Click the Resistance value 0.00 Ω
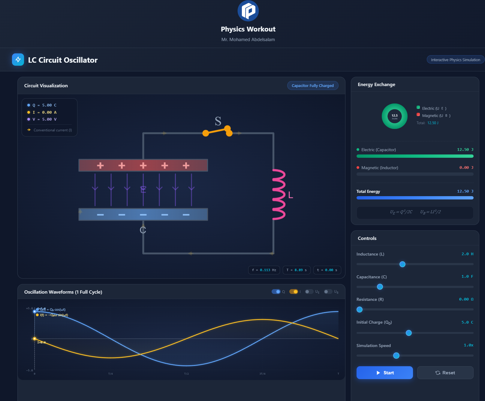Image resolution: width=485 pixels, height=401 pixels. [x=466, y=299]
